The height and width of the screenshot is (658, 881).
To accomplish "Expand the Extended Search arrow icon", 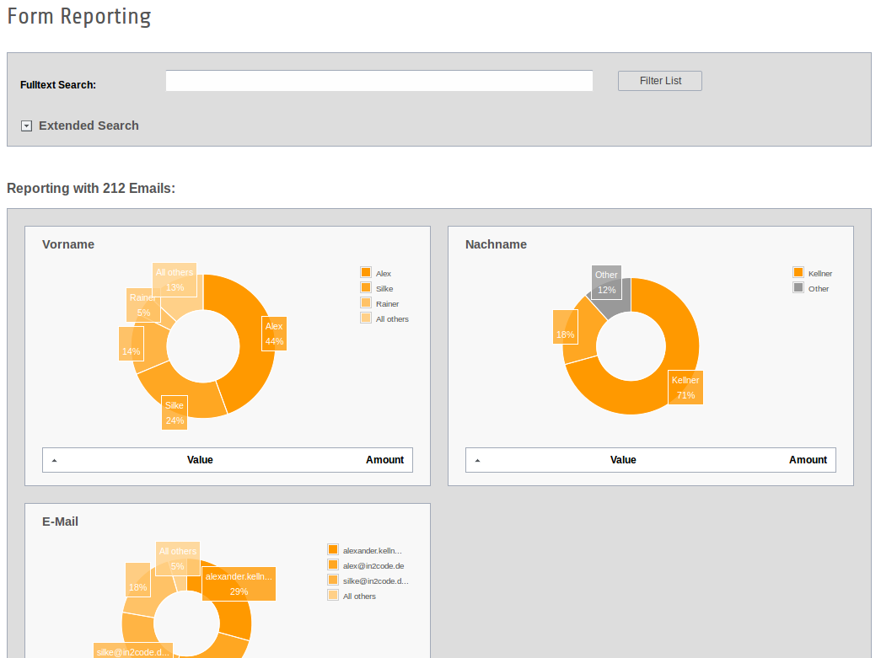I will pos(26,126).
